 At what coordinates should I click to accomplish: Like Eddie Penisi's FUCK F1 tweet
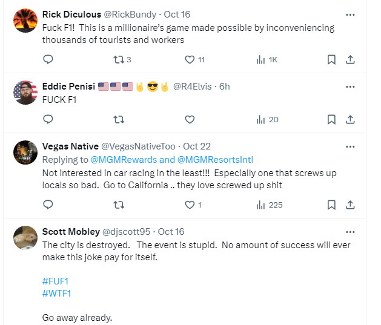coord(190,119)
